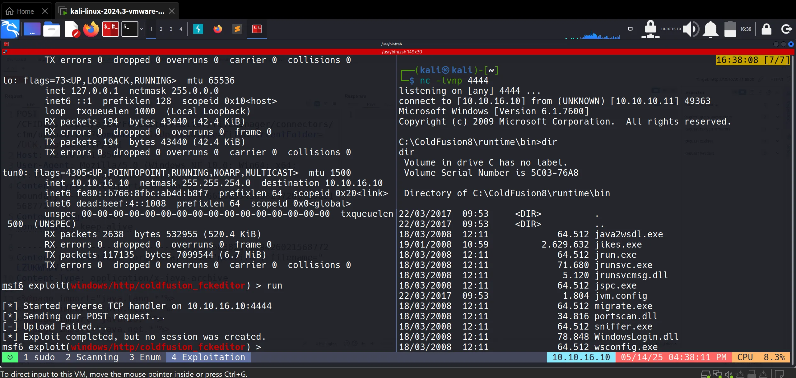Viewport: 796px width, 378px height.
Task: Launch the text editor from the panel
Action: 72,30
